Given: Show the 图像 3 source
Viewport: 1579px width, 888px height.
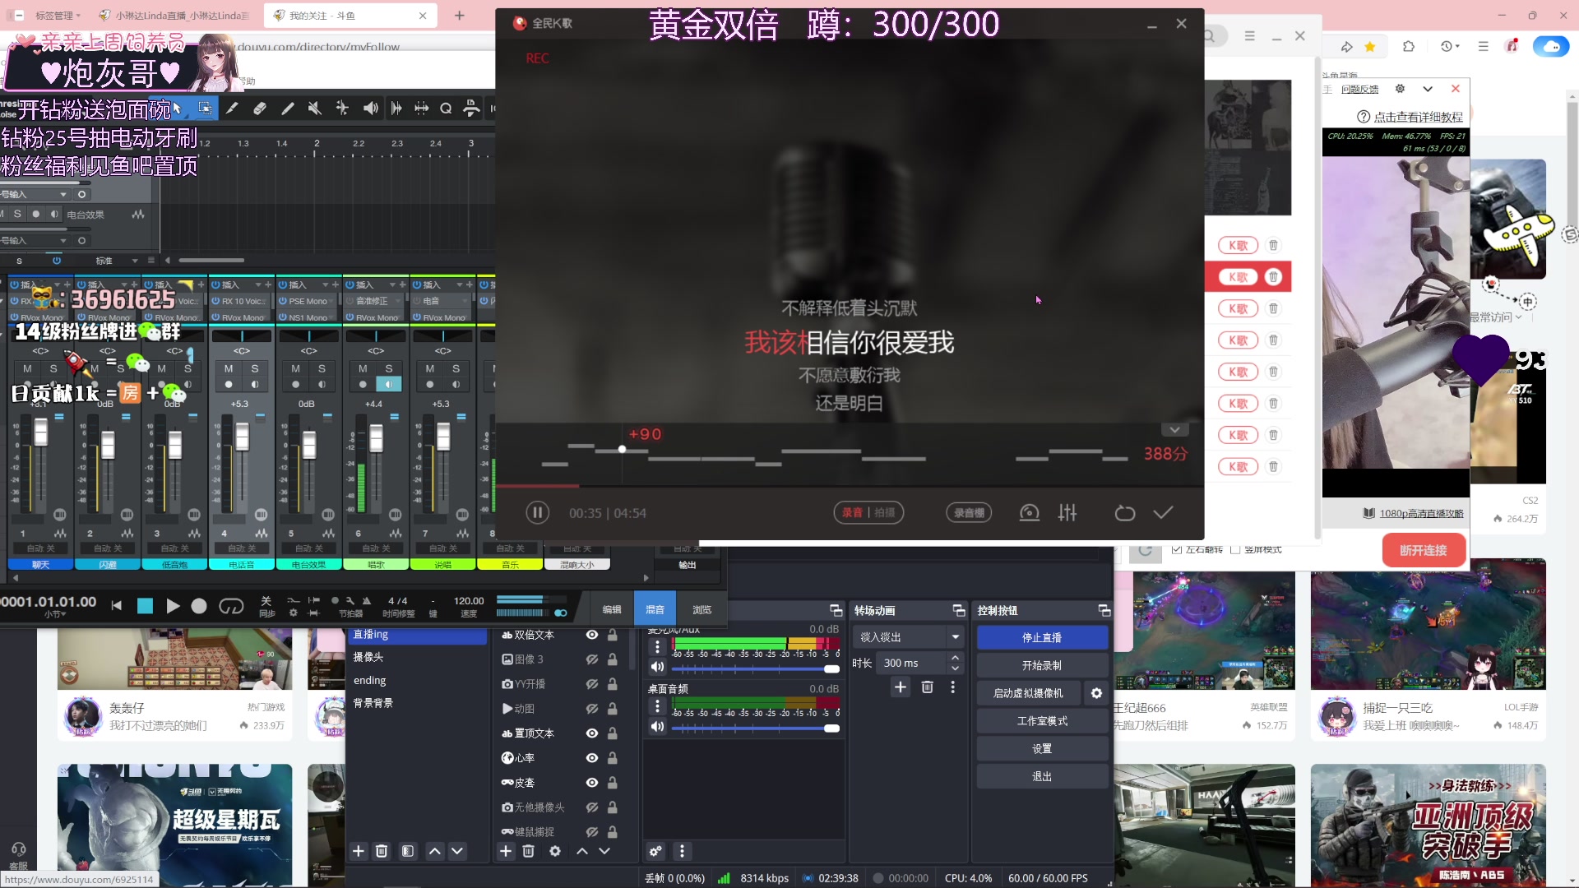Looking at the screenshot, I should (x=591, y=659).
